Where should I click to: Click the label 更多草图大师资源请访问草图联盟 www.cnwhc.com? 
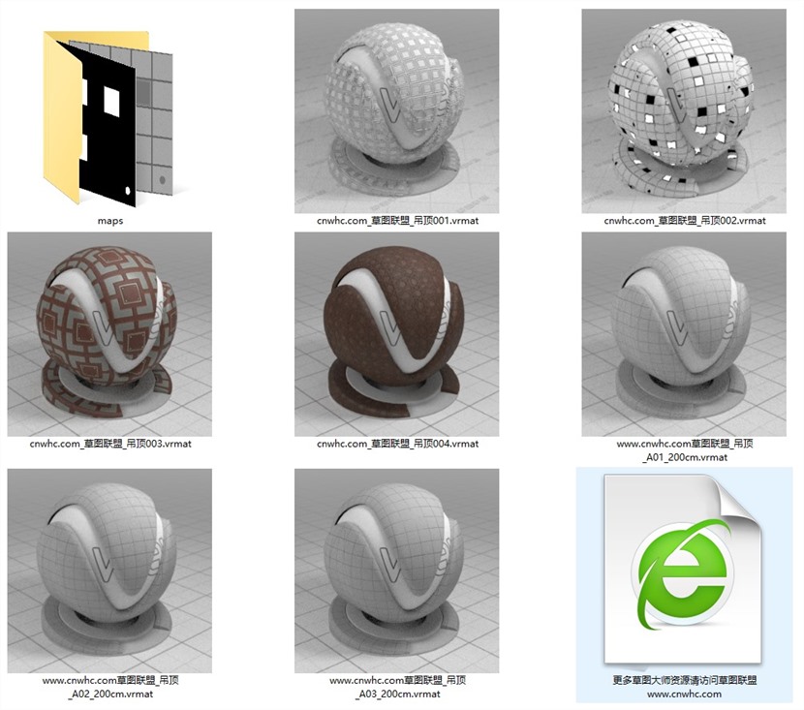coord(685,688)
